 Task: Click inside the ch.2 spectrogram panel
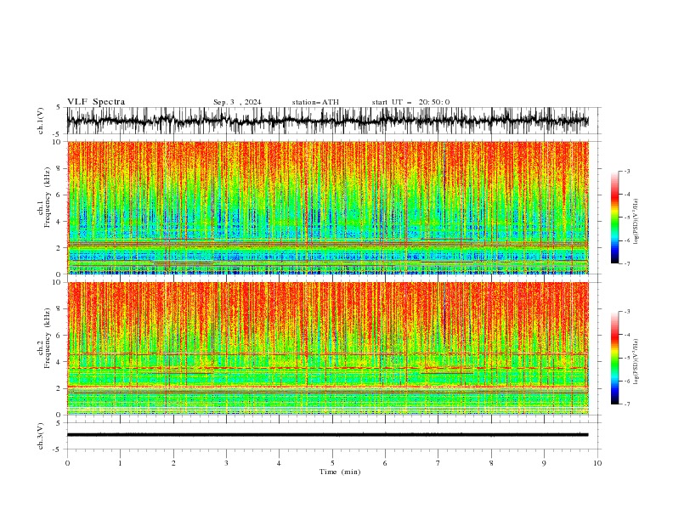(x=327, y=348)
